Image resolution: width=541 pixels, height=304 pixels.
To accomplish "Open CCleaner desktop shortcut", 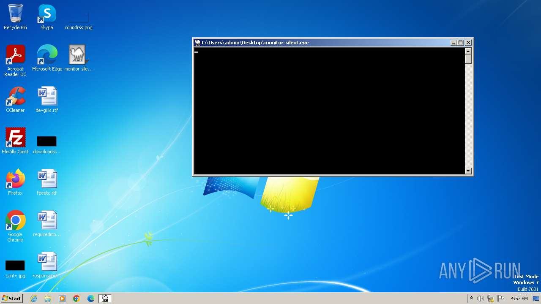I will pyautogui.click(x=15, y=100).
